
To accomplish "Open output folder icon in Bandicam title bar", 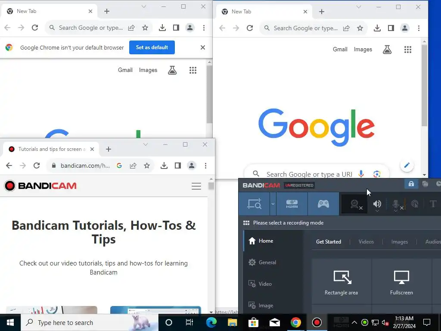I will click(x=425, y=184).
